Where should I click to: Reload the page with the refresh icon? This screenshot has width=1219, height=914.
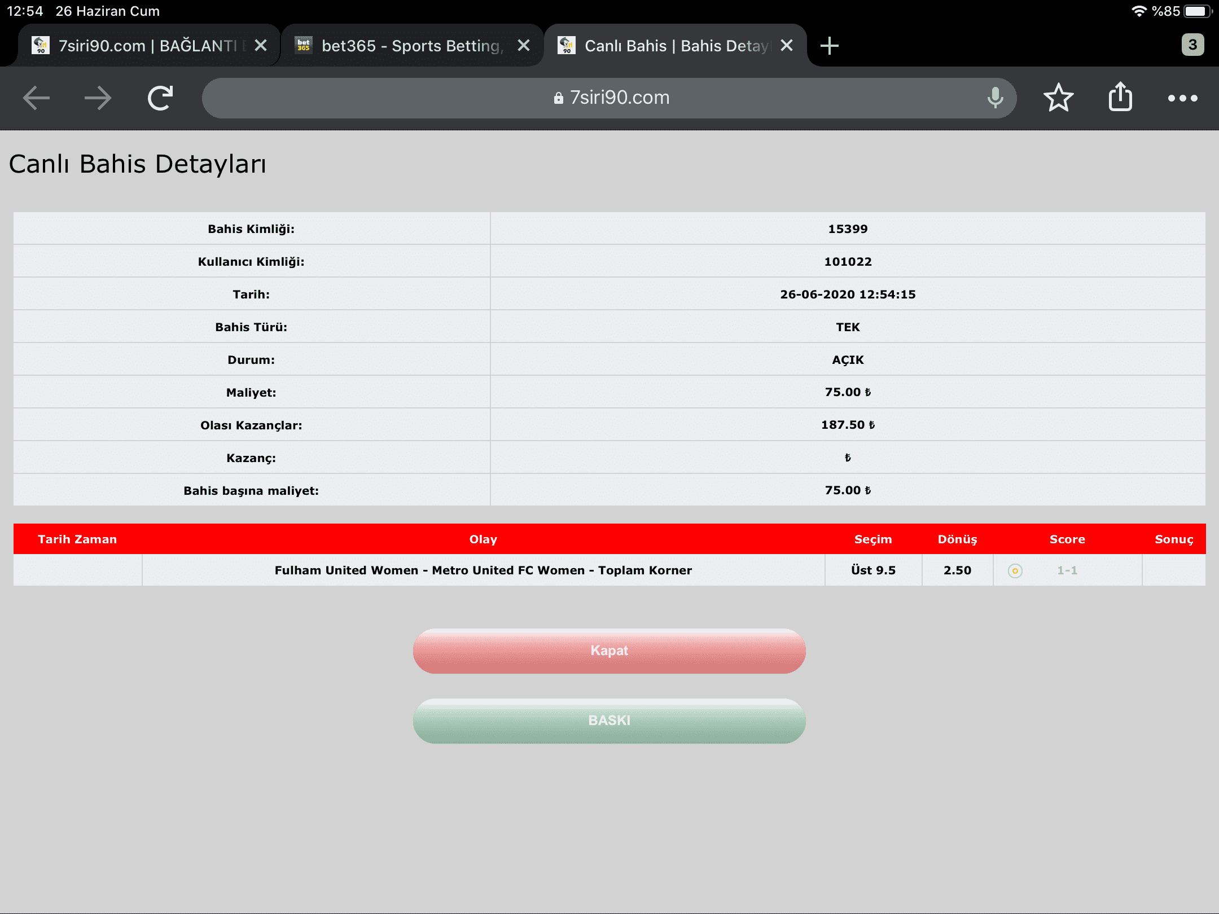click(x=160, y=98)
